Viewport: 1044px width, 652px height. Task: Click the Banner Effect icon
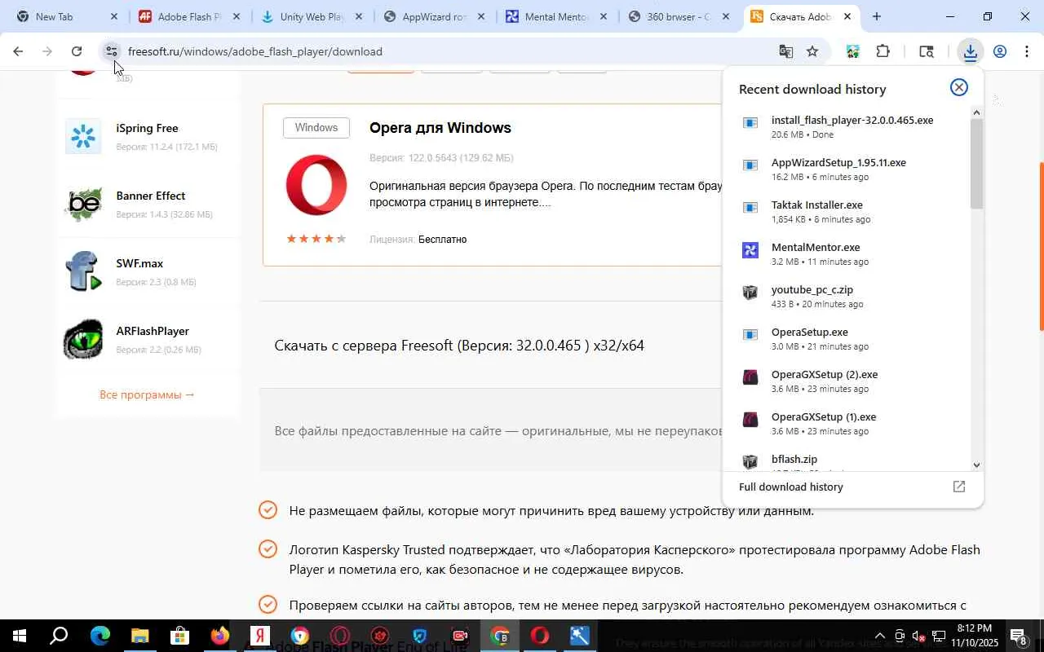click(x=83, y=204)
